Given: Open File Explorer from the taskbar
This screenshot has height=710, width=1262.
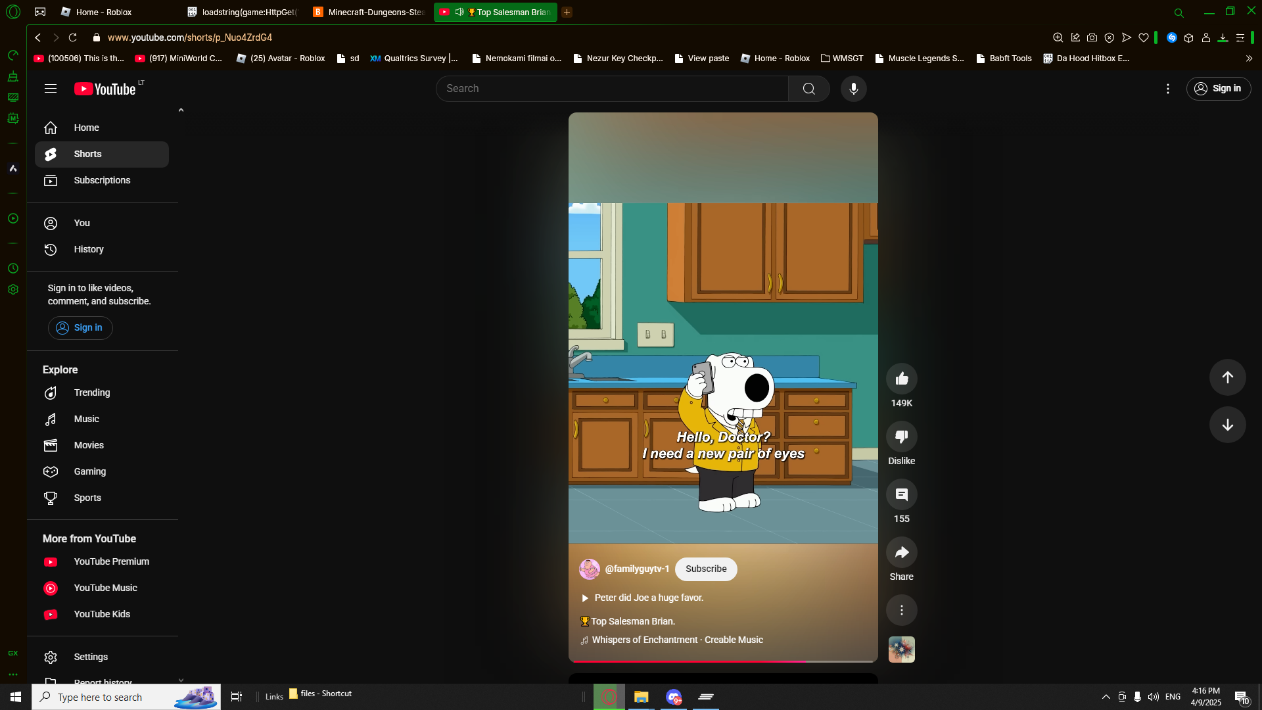Looking at the screenshot, I should (641, 697).
